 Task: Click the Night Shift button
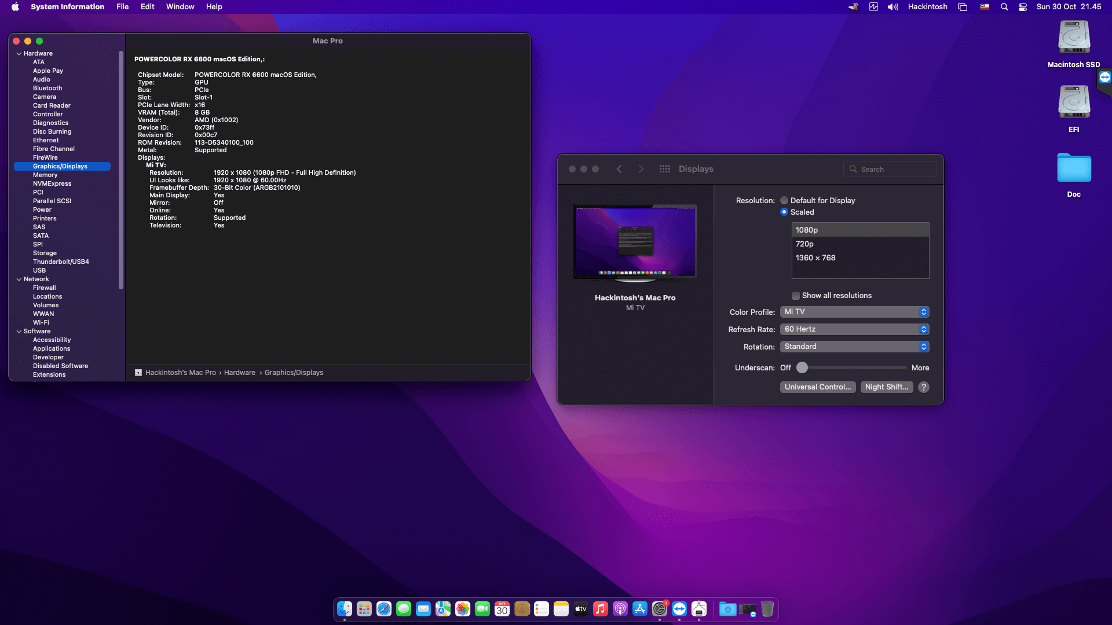tap(886, 387)
